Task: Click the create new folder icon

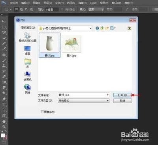Action: [x=107, y=28]
